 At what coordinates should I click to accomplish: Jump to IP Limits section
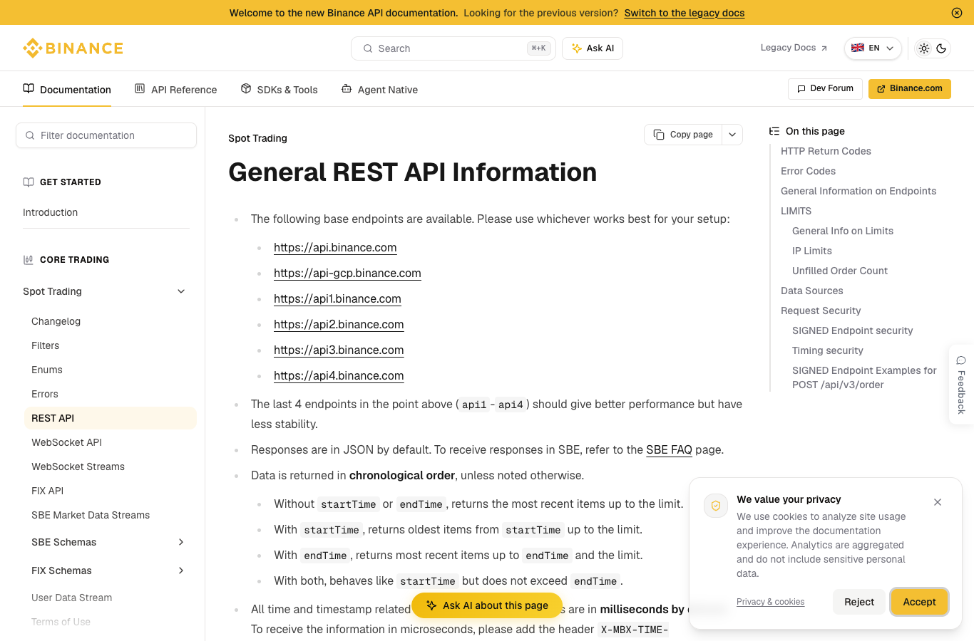(812, 251)
